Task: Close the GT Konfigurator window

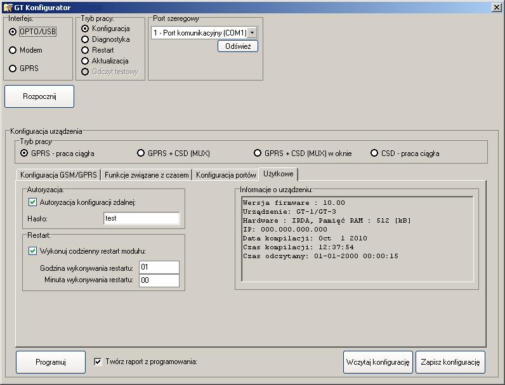Action: pyautogui.click(x=496, y=8)
